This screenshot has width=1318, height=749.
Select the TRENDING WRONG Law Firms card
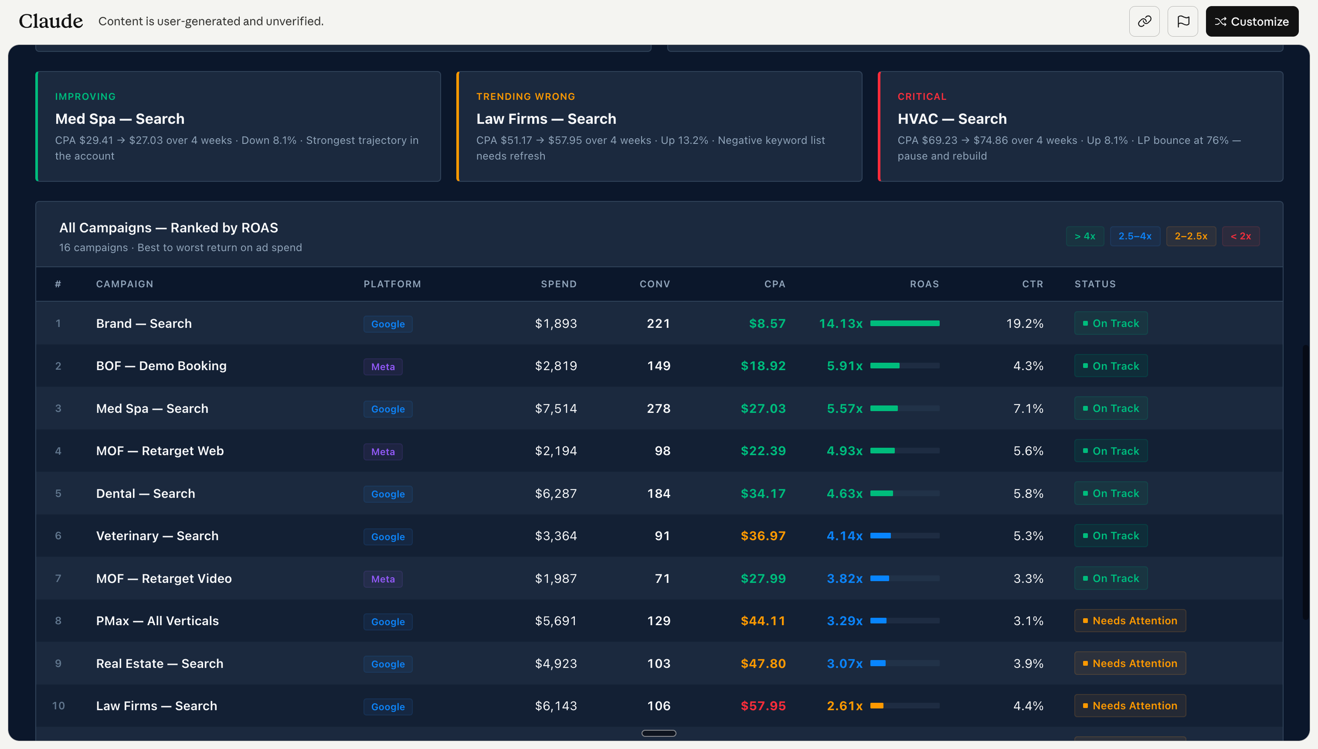(x=659, y=126)
